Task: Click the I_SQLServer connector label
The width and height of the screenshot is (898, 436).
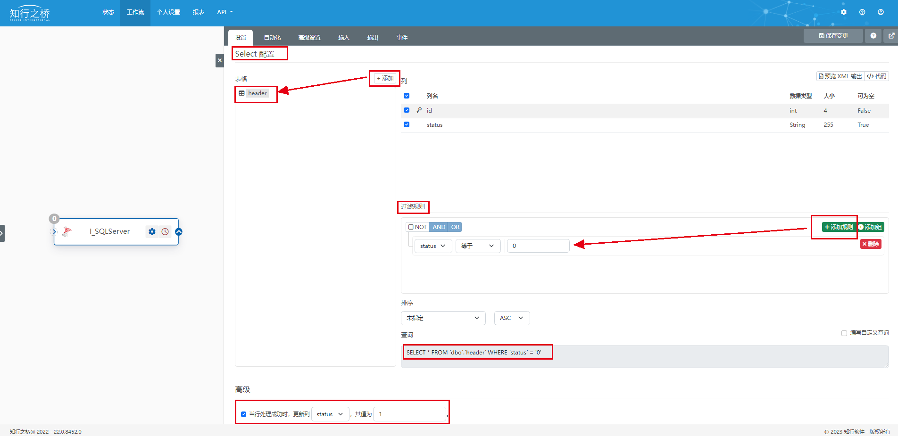Action: pos(110,231)
